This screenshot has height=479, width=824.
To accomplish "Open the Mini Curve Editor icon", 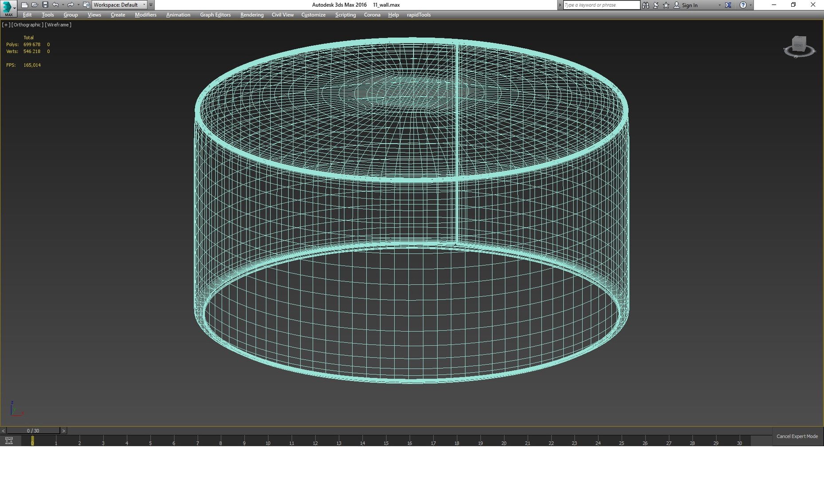I will [x=8, y=440].
